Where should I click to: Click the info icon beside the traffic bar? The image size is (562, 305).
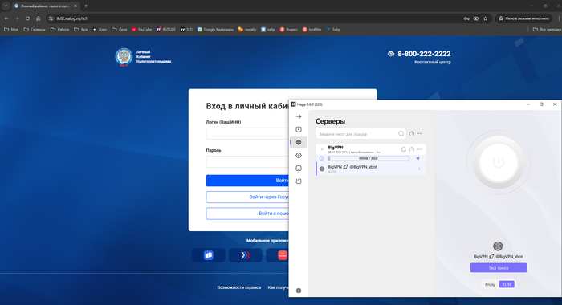(321, 158)
